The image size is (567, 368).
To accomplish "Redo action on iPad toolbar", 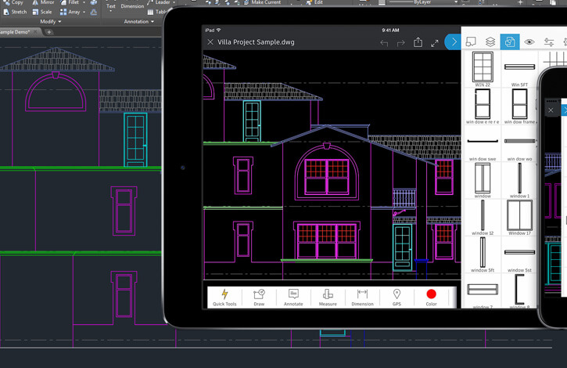I will (400, 43).
